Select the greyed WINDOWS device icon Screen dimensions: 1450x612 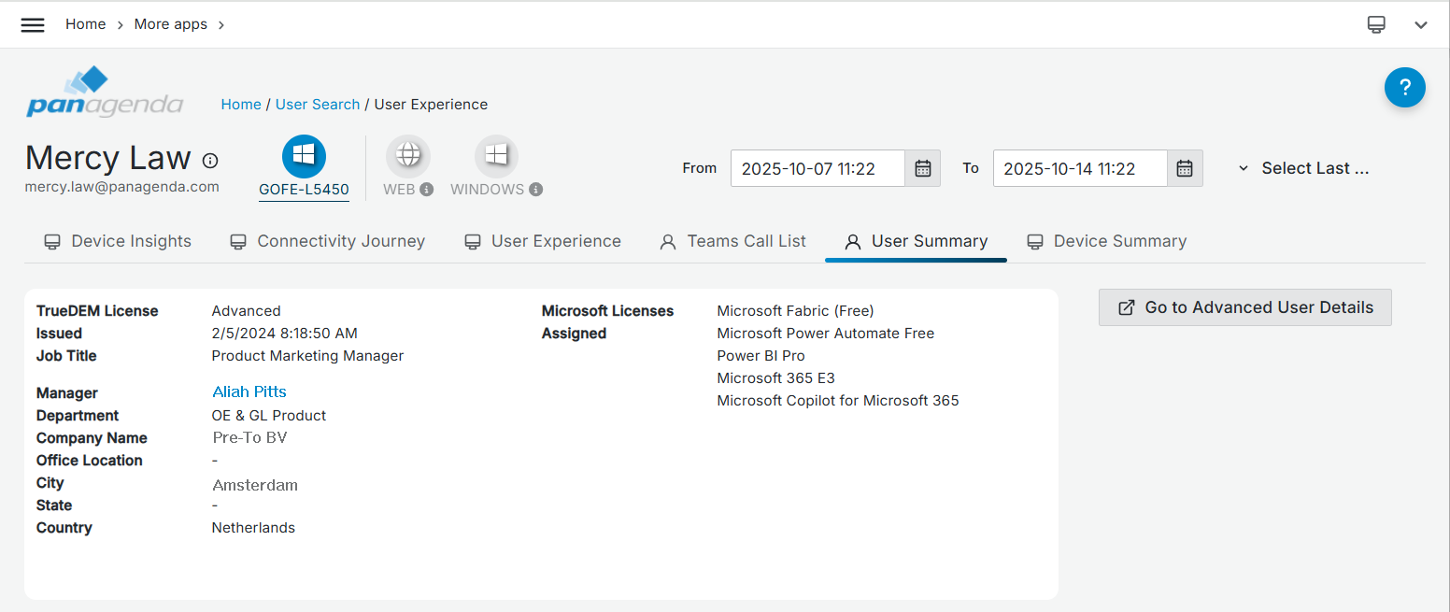point(496,156)
